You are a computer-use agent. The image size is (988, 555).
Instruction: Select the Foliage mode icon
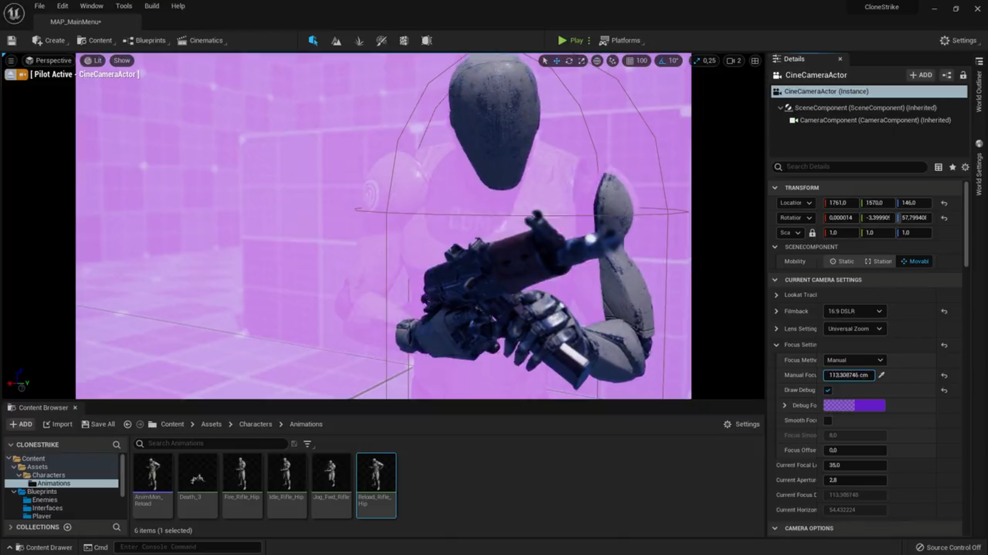359,41
